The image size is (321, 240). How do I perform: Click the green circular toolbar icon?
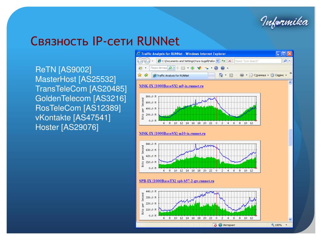(192, 68)
